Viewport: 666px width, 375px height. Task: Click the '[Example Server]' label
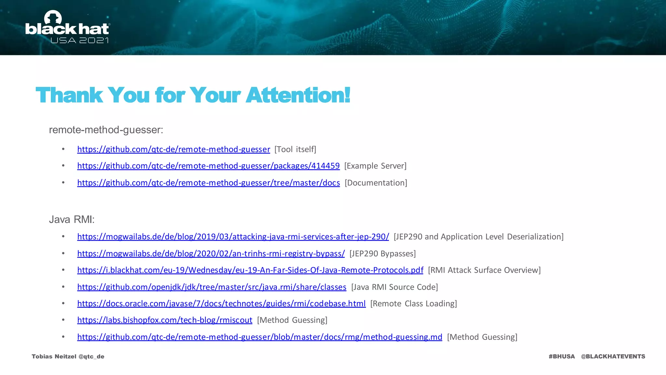click(375, 166)
